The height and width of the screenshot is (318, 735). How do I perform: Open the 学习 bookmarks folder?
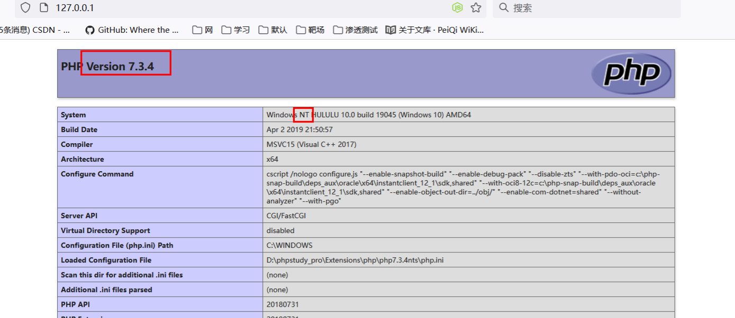coord(235,30)
